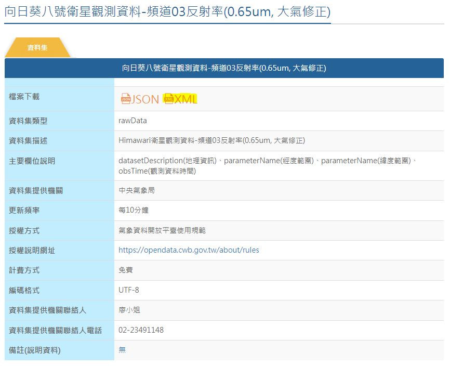The image size is (450, 367).
Task: Select the blue table header title
Action: [224, 68]
